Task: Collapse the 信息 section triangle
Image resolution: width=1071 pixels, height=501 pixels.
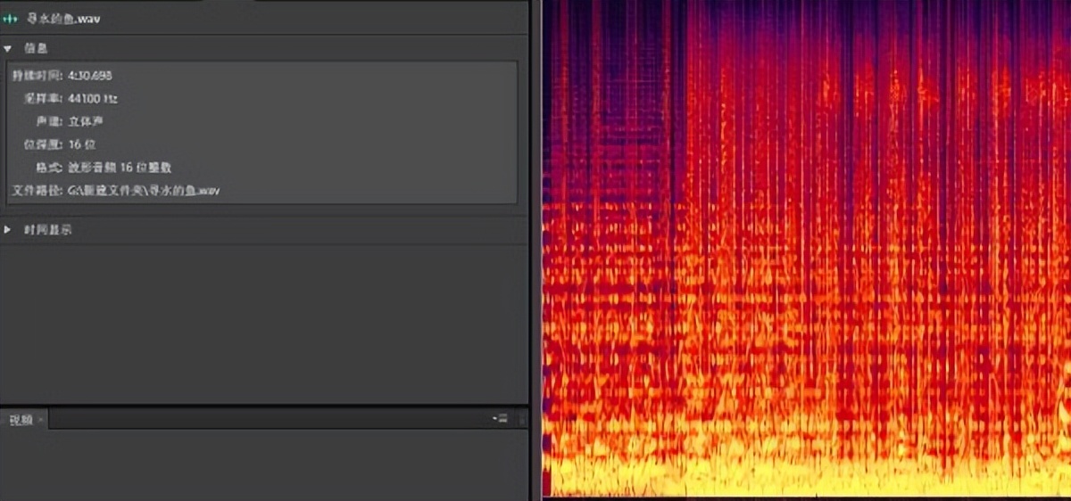Action: [x=7, y=48]
